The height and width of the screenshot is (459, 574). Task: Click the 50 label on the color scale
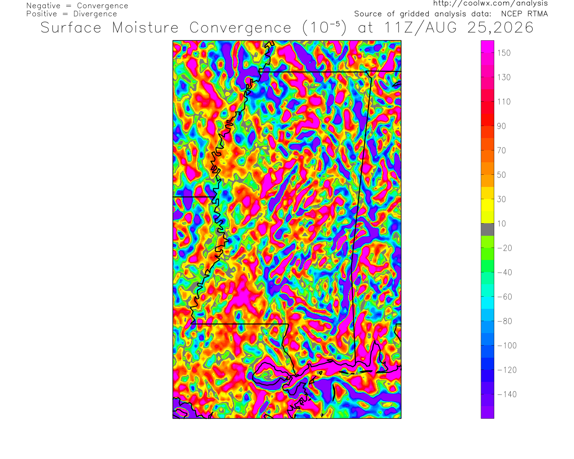(501, 175)
